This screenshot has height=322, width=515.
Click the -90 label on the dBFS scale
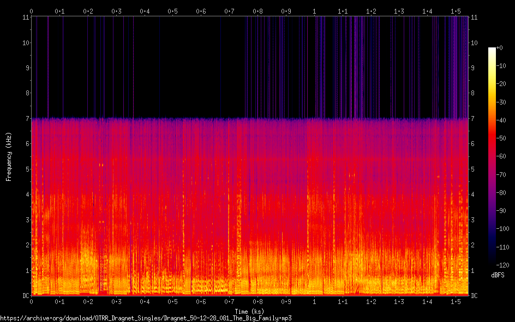click(504, 212)
